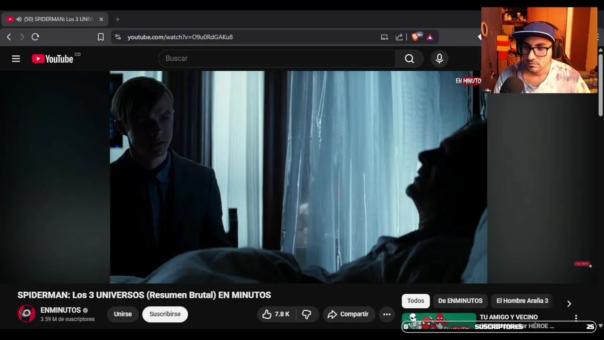Image resolution: width=604 pixels, height=340 pixels.
Task: Open the YouTube hamburger guide menu
Action: [x=16, y=59]
